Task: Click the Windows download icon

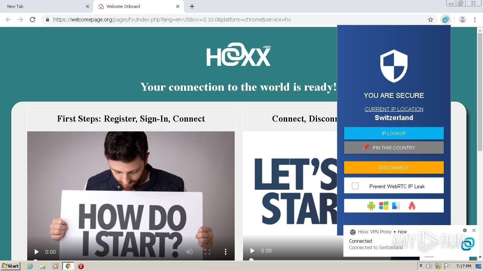Action: (384, 206)
